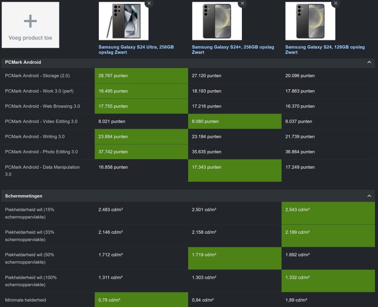378x307 pixels.
Task: Select 'Piekhelderheid wit (50% schermoppervlakte)' label
Action: [x=30, y=258]
